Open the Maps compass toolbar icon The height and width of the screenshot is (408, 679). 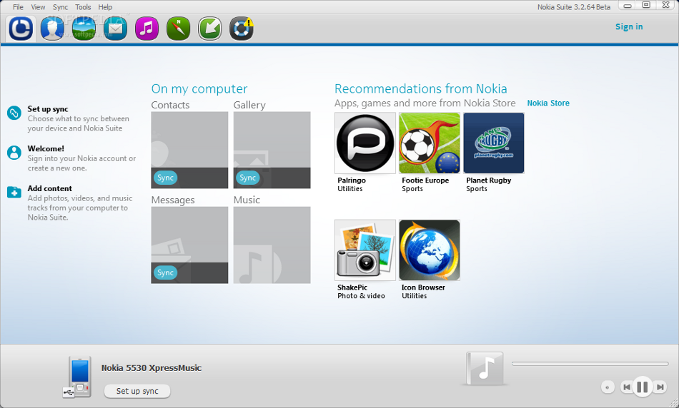(x=179, y=29)
